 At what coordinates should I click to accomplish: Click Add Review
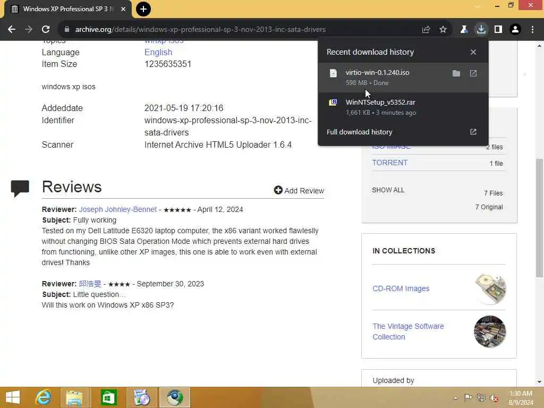tap(299, 191)
